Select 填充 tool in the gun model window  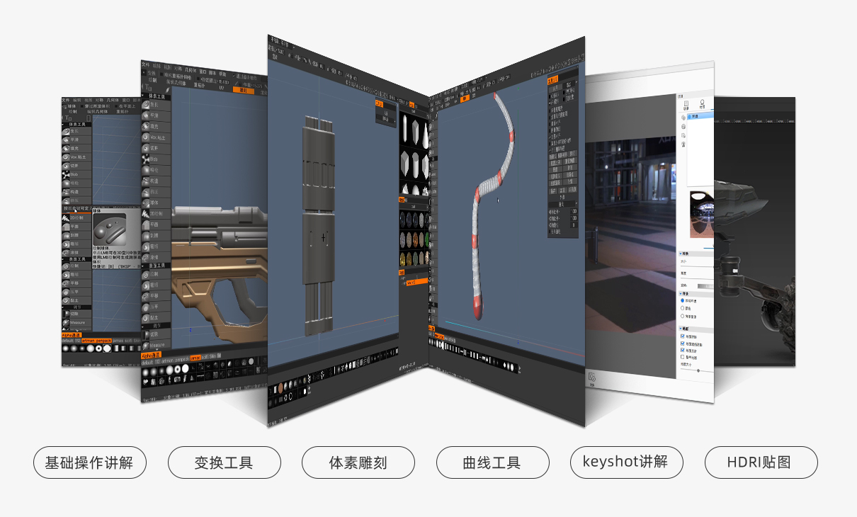pos(156,126)
